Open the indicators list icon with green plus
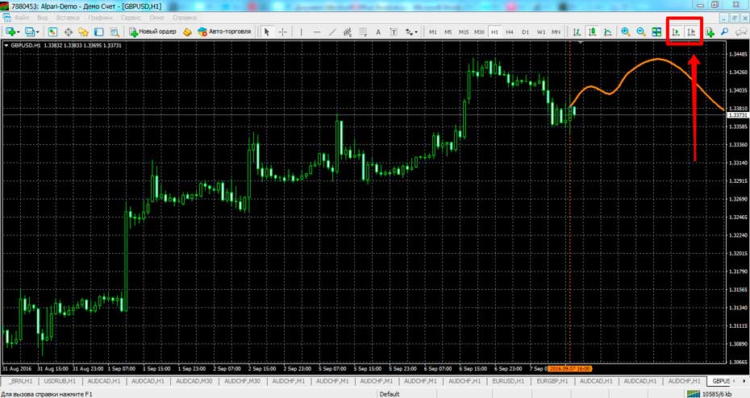 pyautogui.click(x=710, y=32)
